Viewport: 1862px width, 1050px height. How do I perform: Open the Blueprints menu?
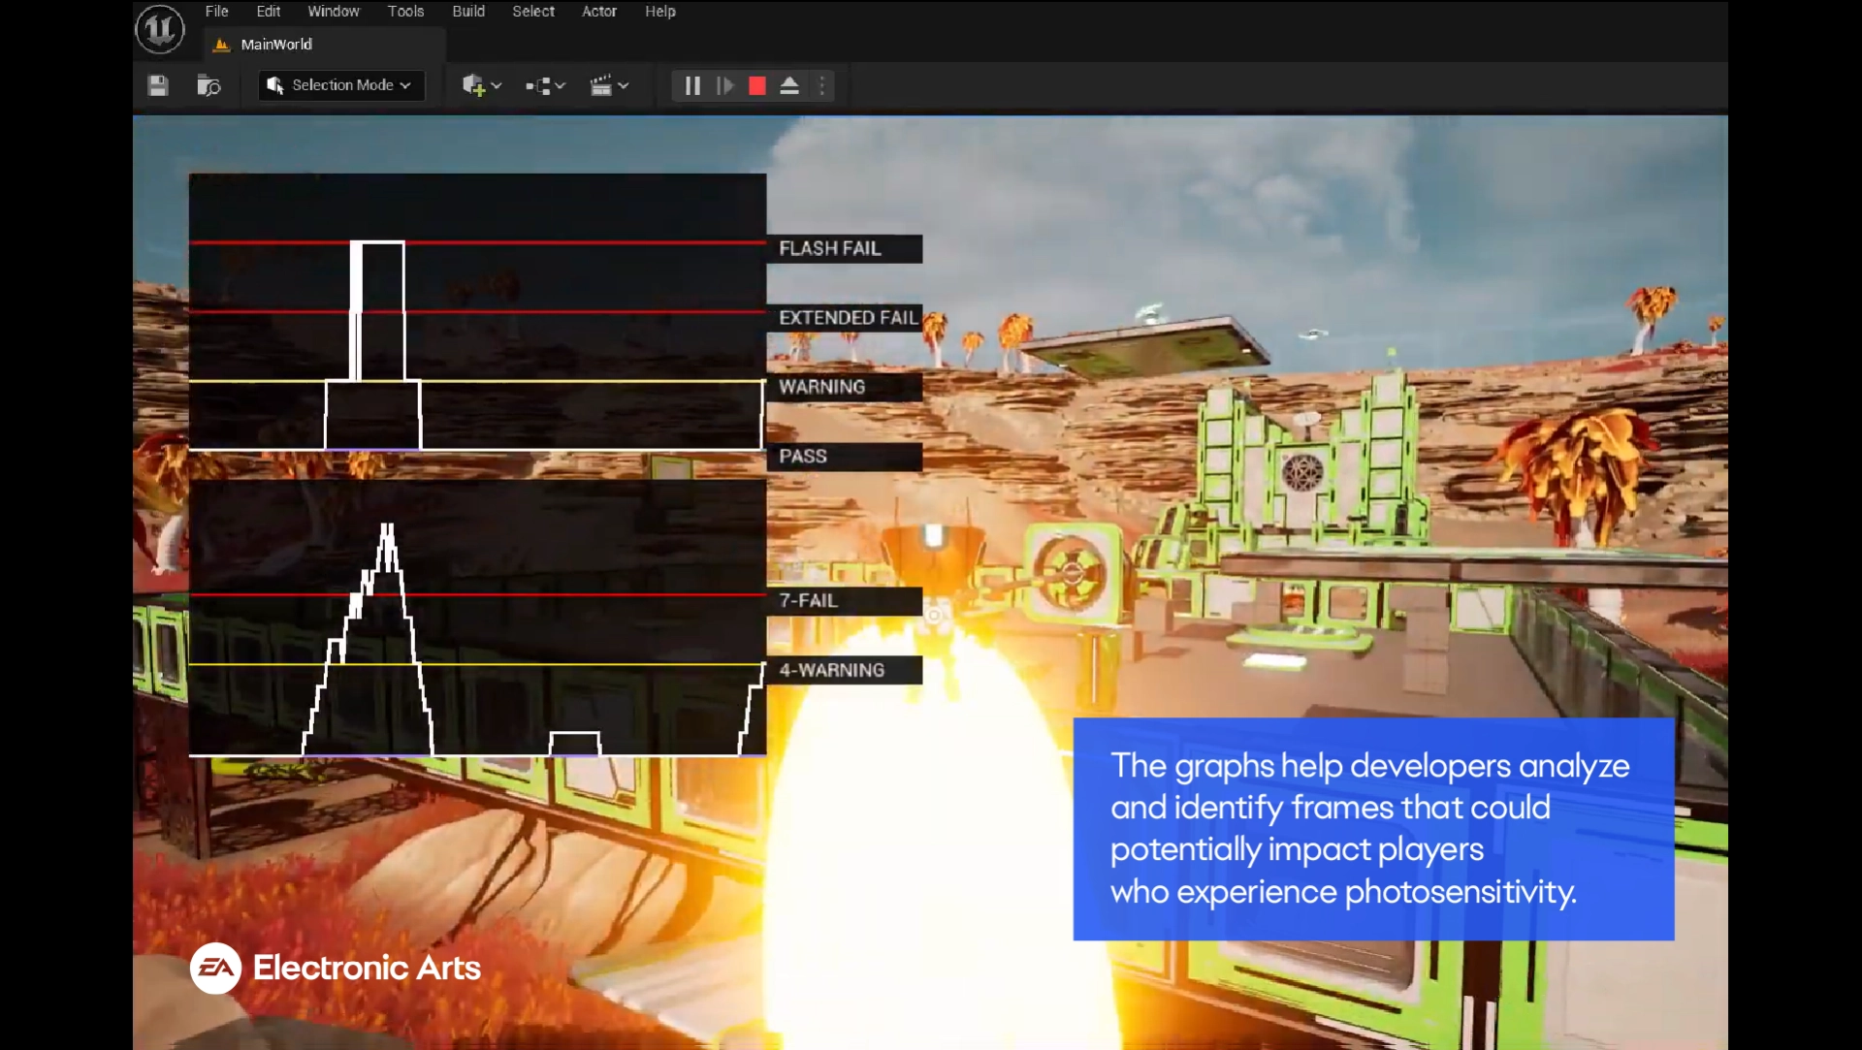[x=539, y=85]
